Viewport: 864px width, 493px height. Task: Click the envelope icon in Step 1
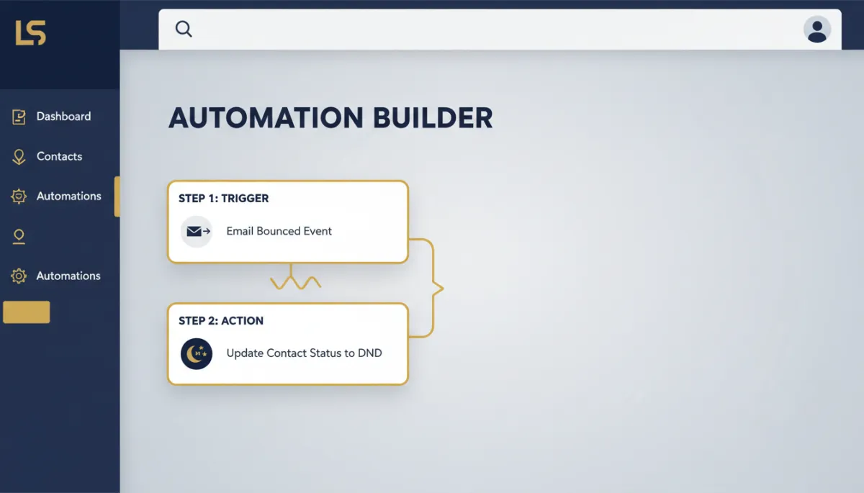point(197,231)
